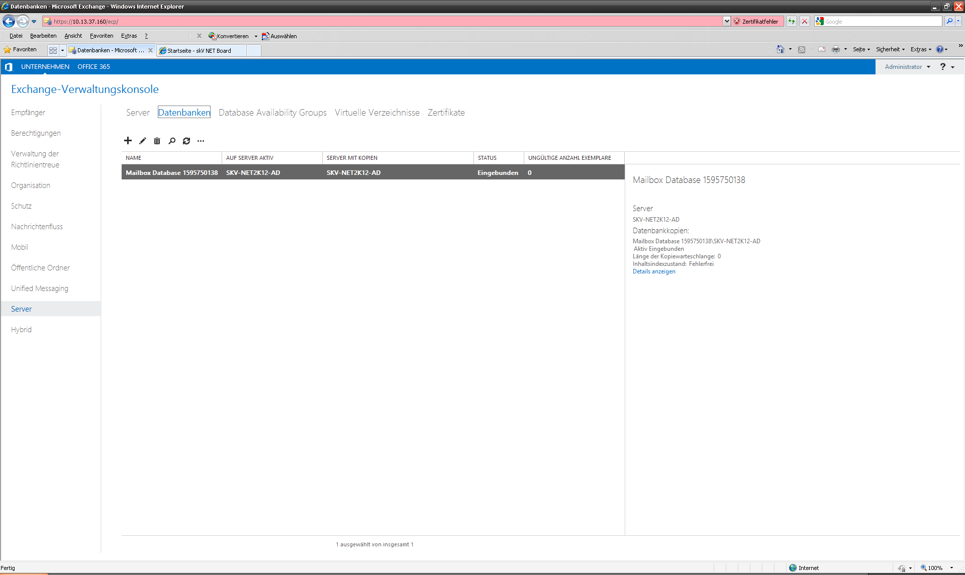Open the Zertifikate tab
Screen dimensions: 965x575
point(446,113)
